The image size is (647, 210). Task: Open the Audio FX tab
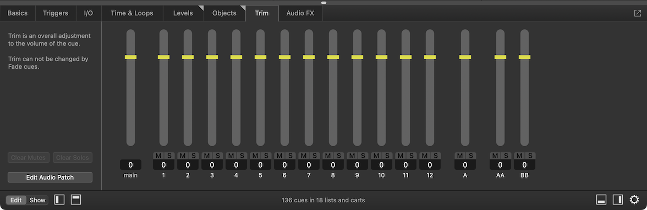(x=300, y=13)
